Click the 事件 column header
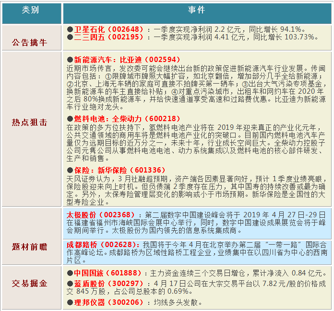The height and width of the screenshot is (311, 334). (x=197, y=13)
